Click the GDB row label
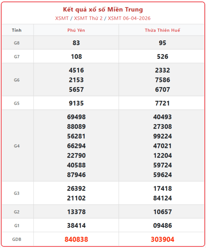This screenshot has height=248, width=206. [x=17, y=239]
